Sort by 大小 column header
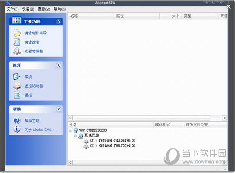Image resolution: width=235 pixels, height=173 pixels. tap(170, 16)
